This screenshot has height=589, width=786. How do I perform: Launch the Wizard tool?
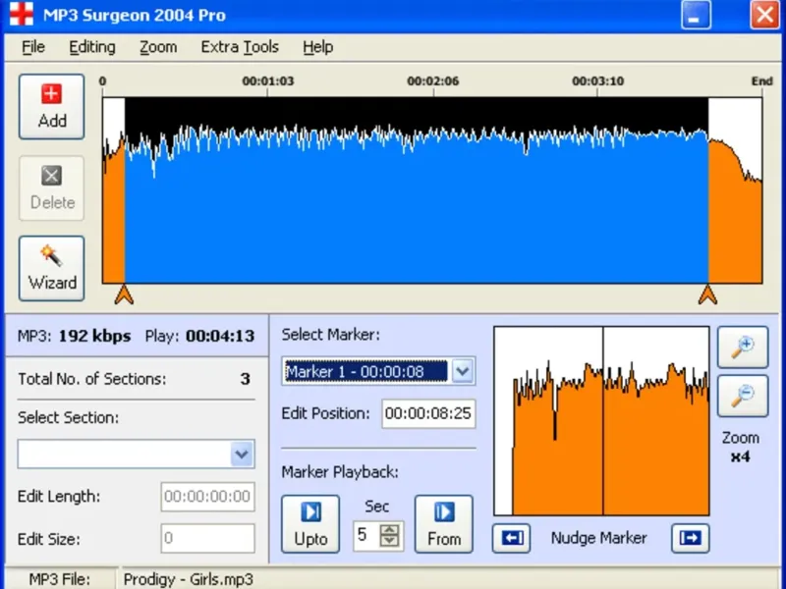tap(52, 269)
